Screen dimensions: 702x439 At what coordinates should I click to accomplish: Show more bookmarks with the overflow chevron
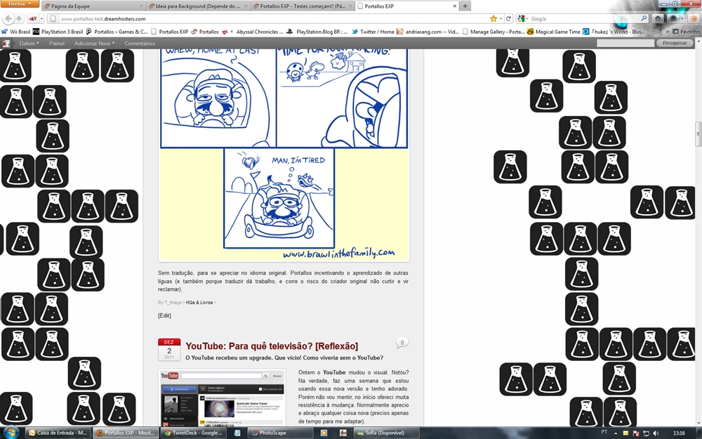point(668,32)
